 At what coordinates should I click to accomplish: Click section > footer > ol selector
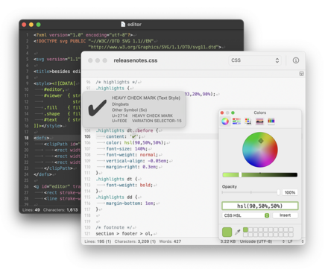(x=124, y=234)
